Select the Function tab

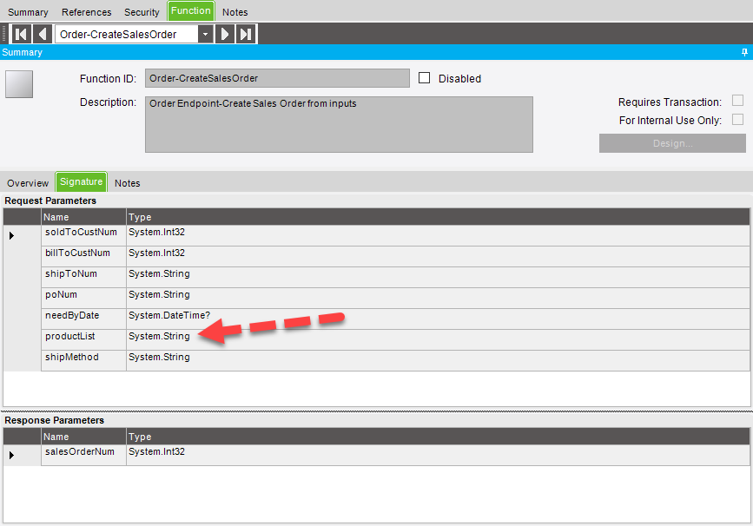pyautogui.click(x=191, y=11)
